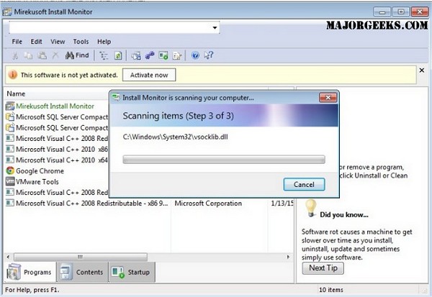Expand the top address dropdown arrow
Image resolution: width=432 pixels, height=297 pixels.
215,27
